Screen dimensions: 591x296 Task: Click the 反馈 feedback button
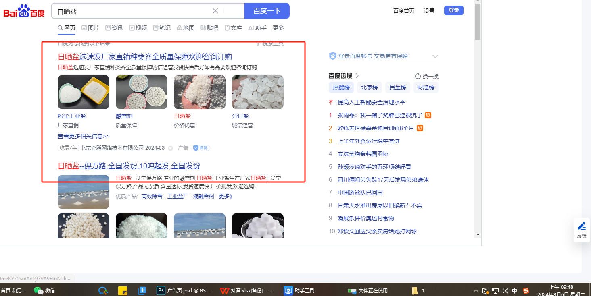point(582,230)
